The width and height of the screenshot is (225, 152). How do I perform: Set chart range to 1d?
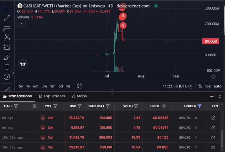pyautogui.click(x=68, y=86)
